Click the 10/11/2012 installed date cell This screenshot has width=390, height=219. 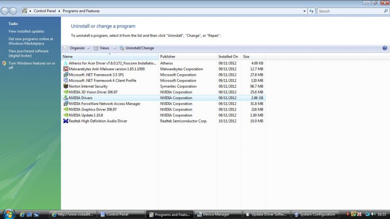(227, 121)
